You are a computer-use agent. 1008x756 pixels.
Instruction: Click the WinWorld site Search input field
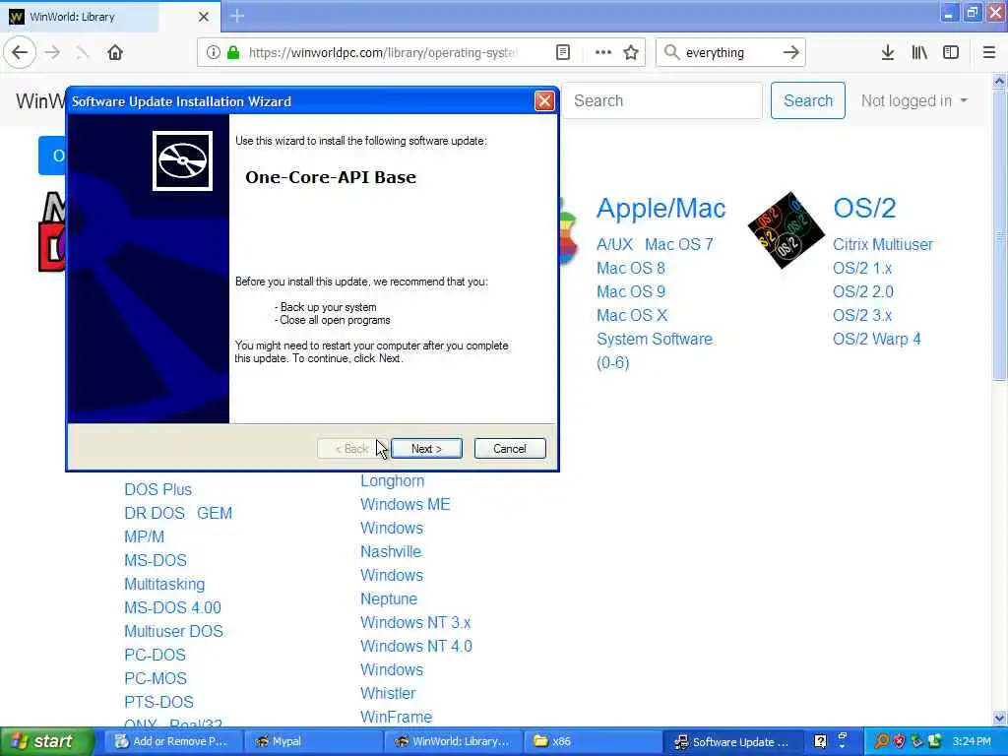(662, 101)
